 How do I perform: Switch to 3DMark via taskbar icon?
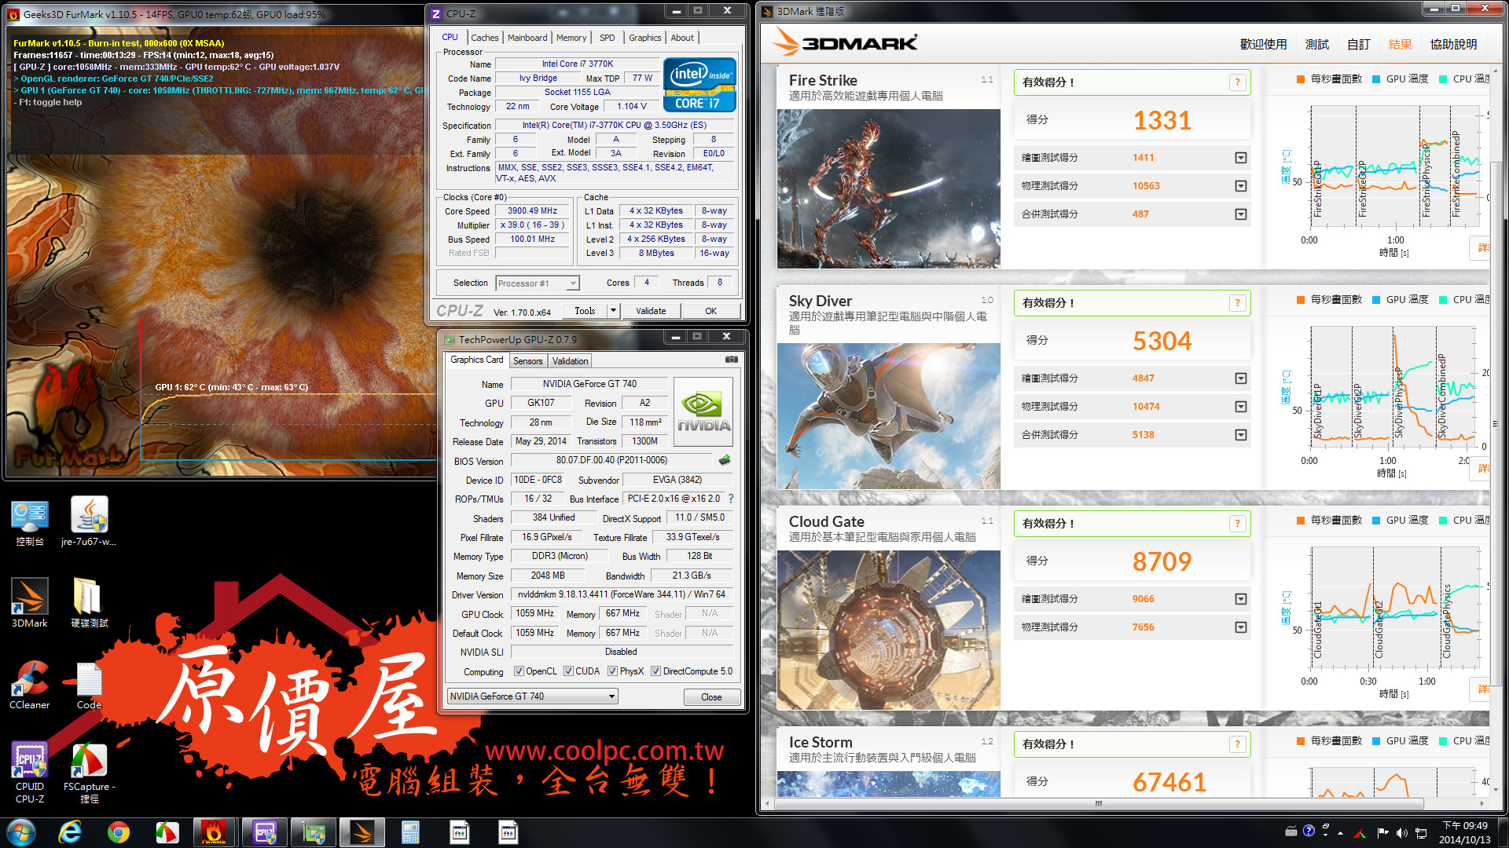click(362, 832)
